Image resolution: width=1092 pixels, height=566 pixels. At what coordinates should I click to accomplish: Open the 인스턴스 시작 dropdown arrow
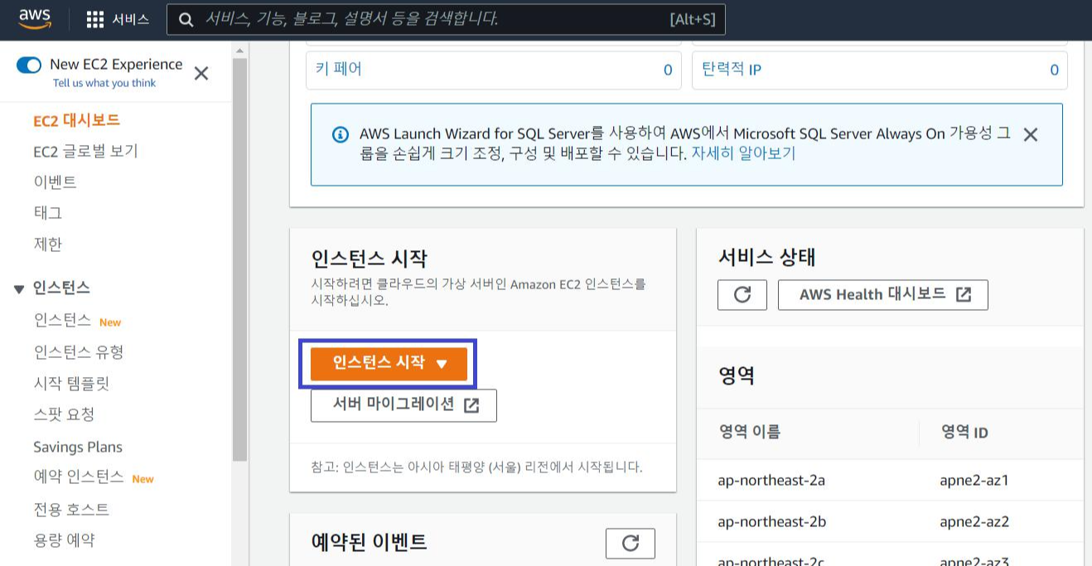pyautogui.click(x=442, y=364)
